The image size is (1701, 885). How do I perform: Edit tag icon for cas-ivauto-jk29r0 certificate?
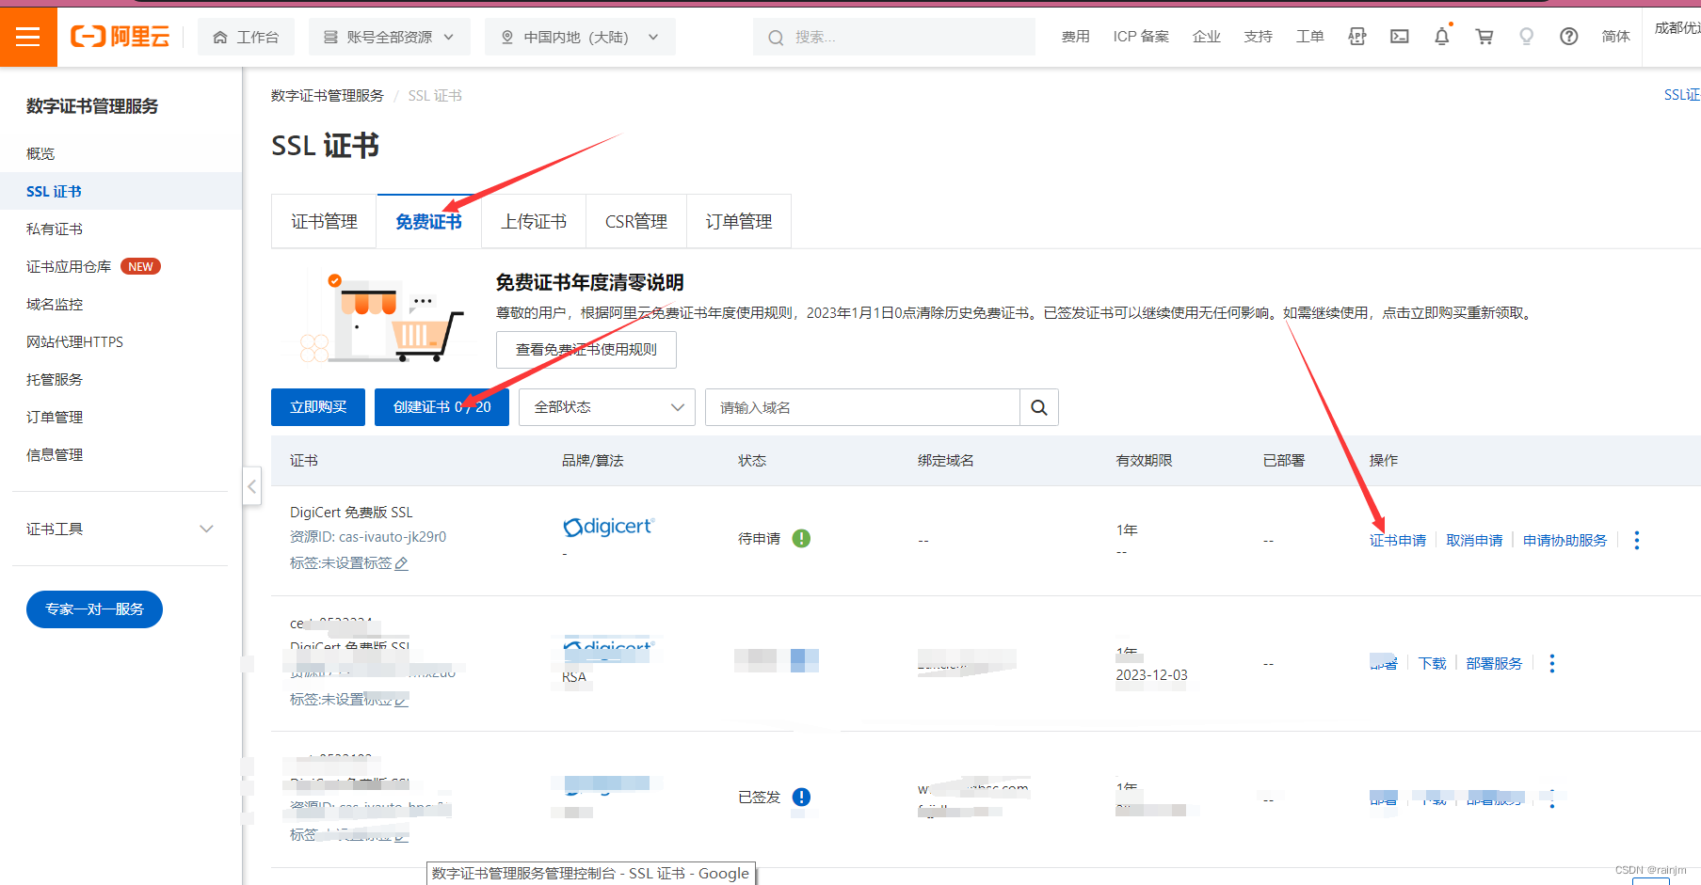pyautogui.click(x=402, y=563)
